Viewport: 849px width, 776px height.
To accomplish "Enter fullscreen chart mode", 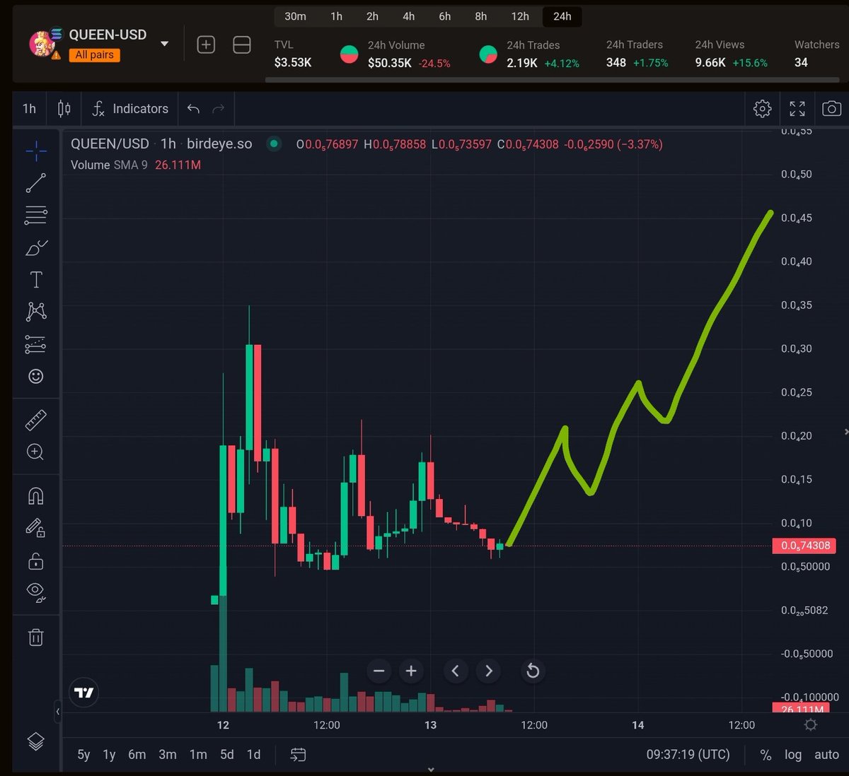I will [797, 109].
